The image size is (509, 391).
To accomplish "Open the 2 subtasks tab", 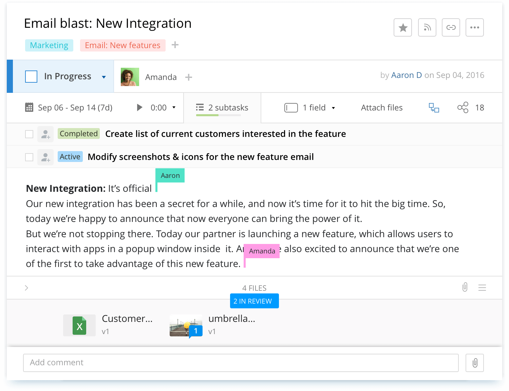I will [x=222, y=108].
